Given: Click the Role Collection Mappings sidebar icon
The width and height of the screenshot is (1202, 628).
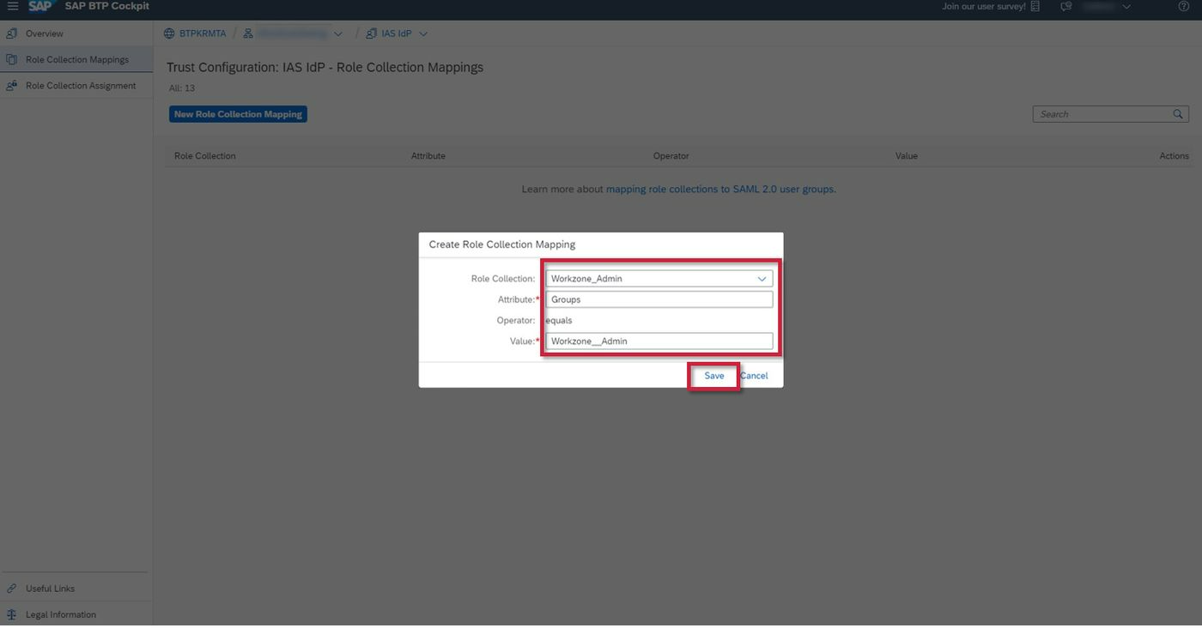Looking at the screenshot, I should tap(11, 60).
